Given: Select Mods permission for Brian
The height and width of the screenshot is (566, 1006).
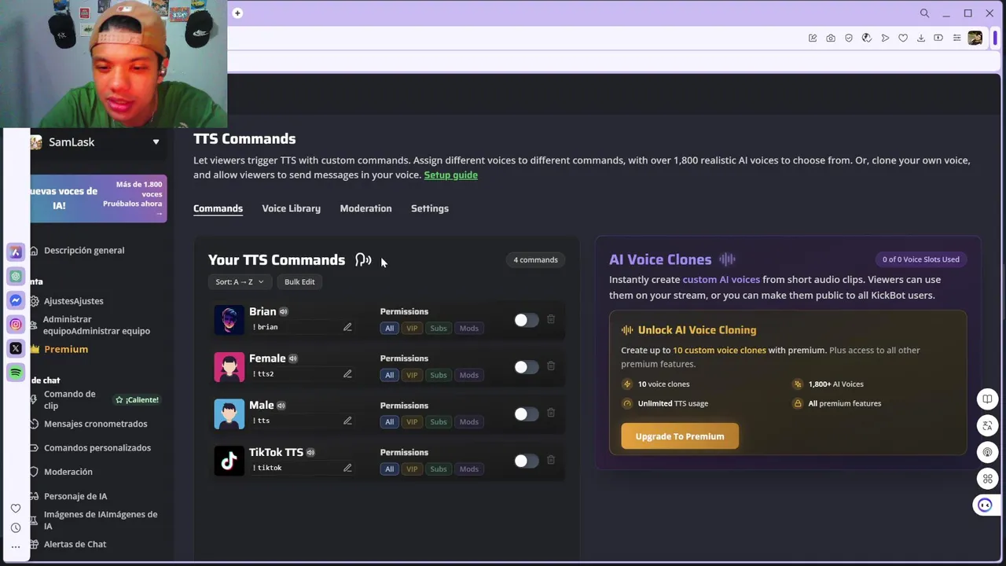Looking at the screenshot, I should pos(469,328).
